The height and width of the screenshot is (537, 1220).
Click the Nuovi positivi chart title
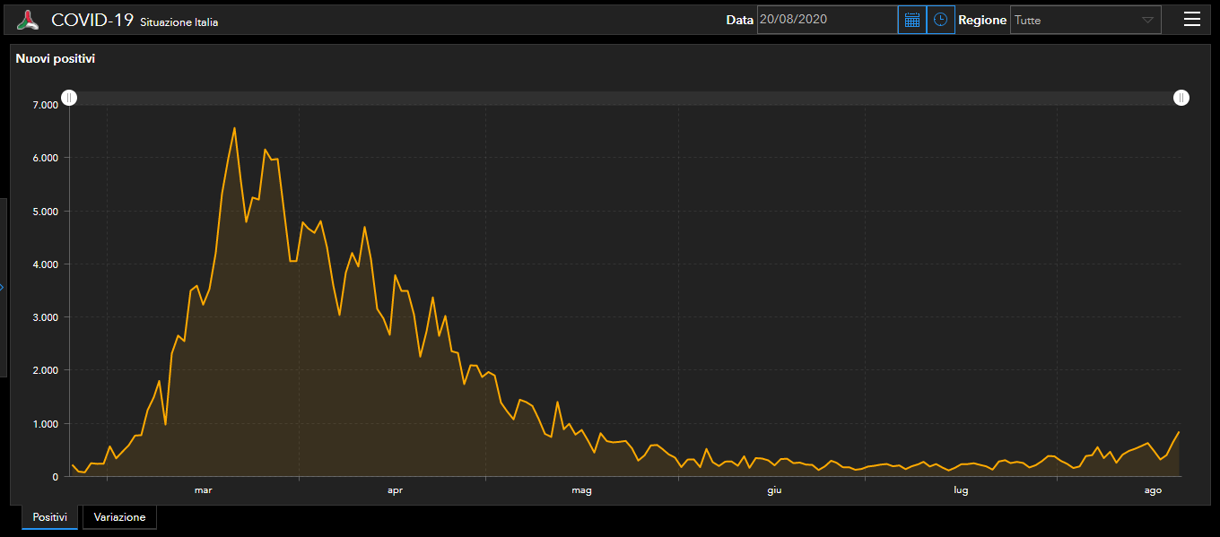(x=56, y=58)
